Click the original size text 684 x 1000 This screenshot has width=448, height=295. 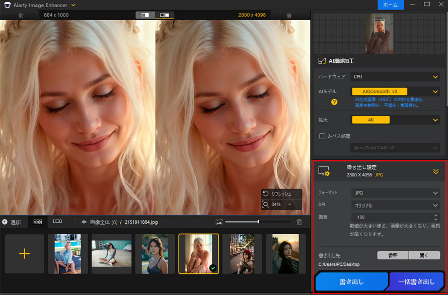(x=56, y=15)
